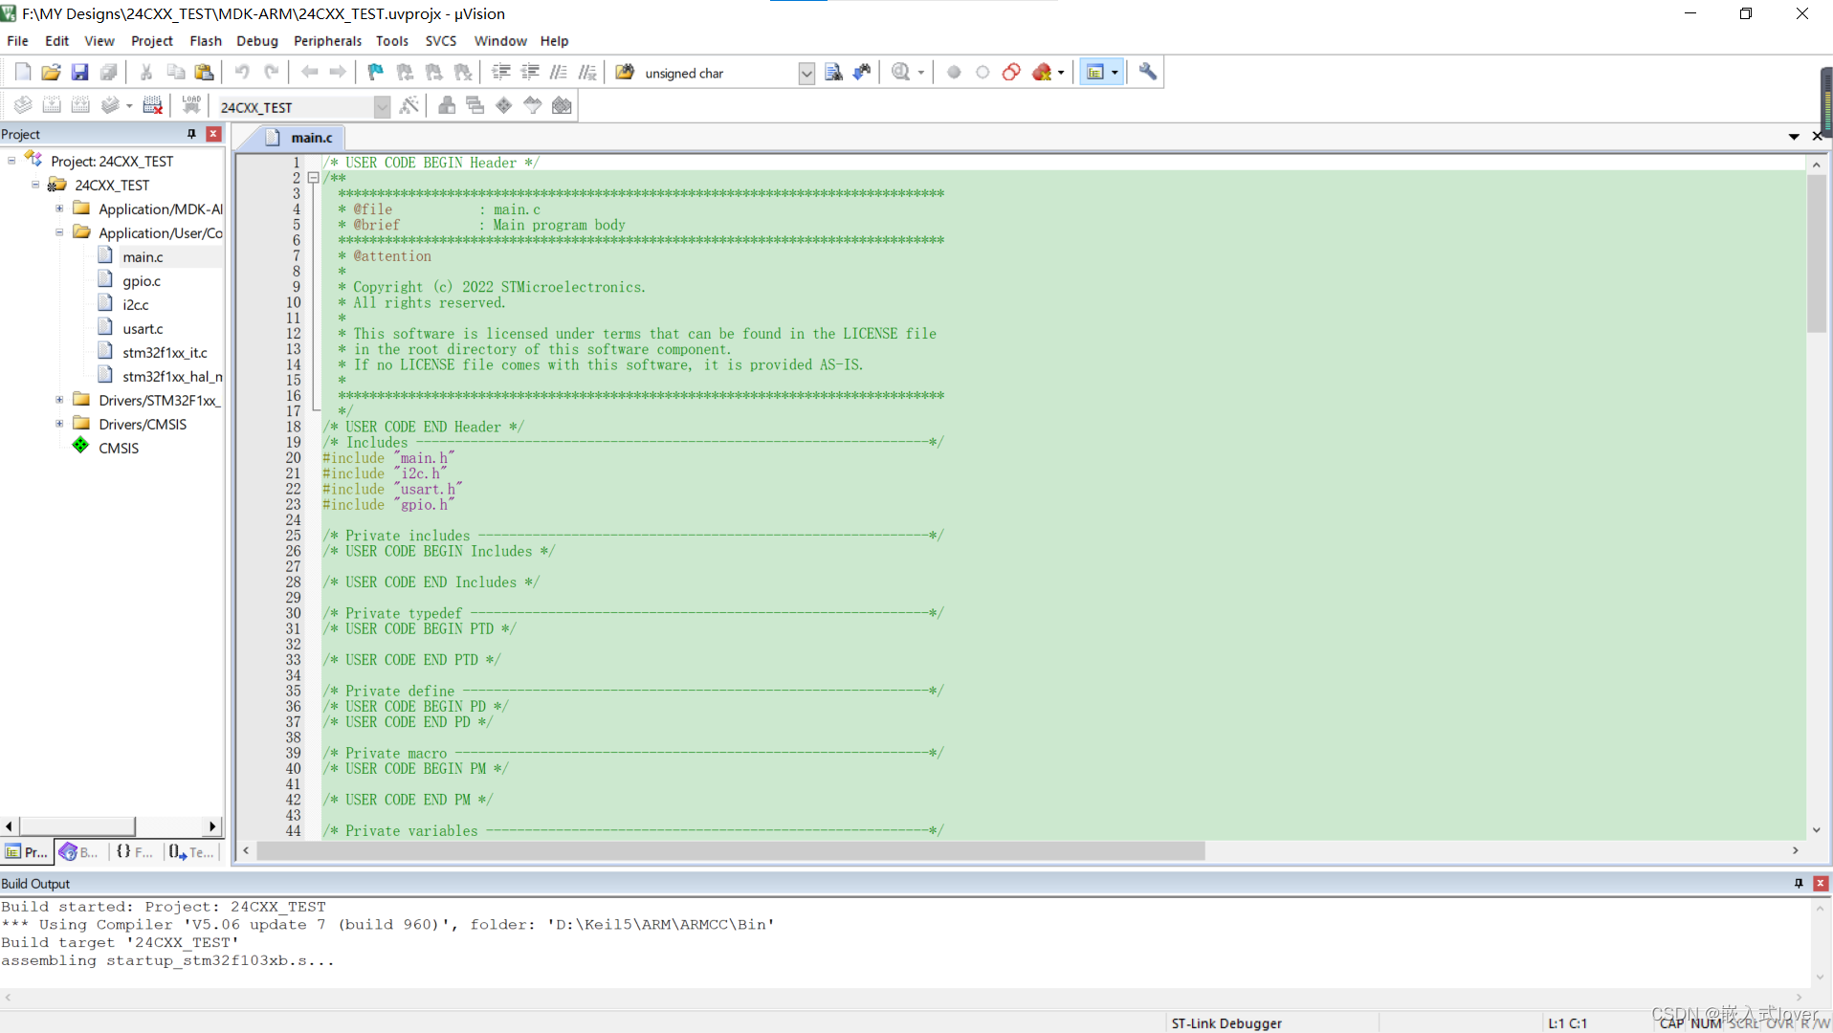Viewport: 1833px width, 1033px height.
Task: Collapse the Application/User/Core folder
Action: [59, 232]
